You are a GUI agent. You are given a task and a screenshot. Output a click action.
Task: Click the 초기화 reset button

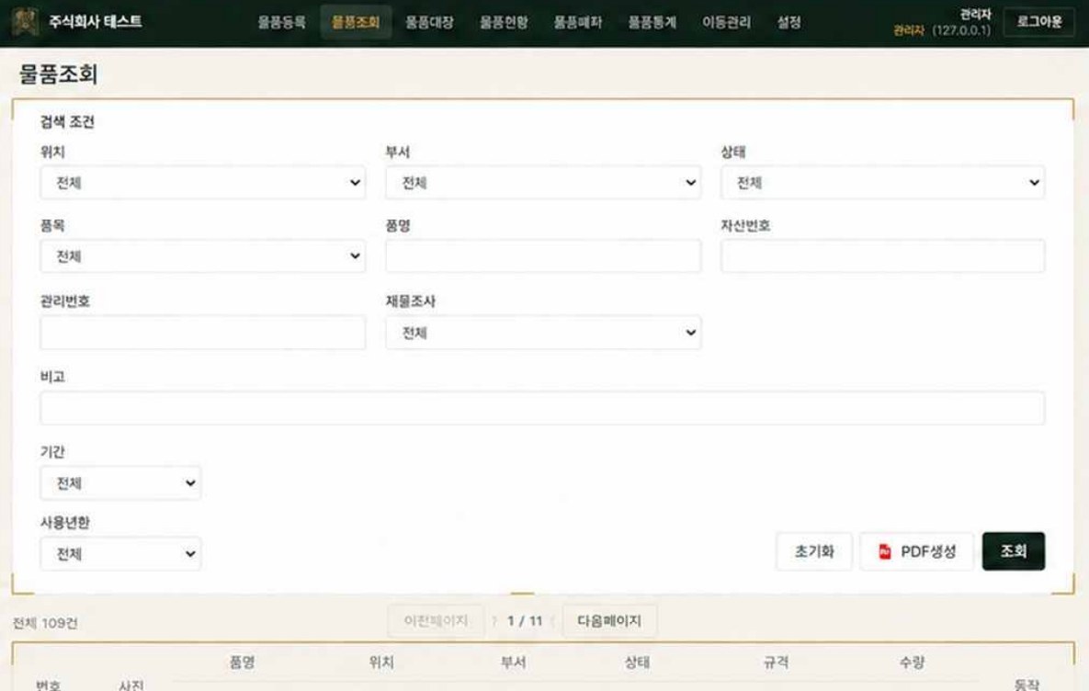pos(814,551)
